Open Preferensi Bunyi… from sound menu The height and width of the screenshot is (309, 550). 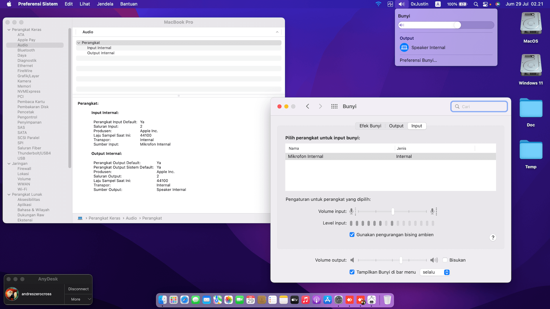418,60
